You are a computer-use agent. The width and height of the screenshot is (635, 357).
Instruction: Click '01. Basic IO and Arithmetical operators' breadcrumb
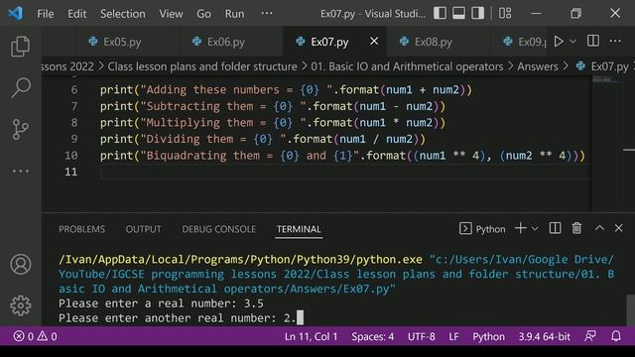(x=407, y=66)
